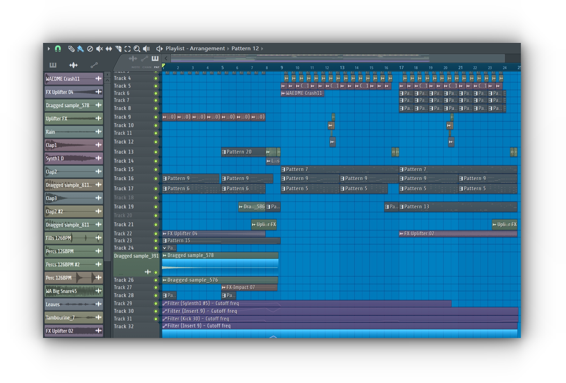This screenshot has width=566, height=383.
Task: Select the Paint brush tool
Action: point(80,49)
